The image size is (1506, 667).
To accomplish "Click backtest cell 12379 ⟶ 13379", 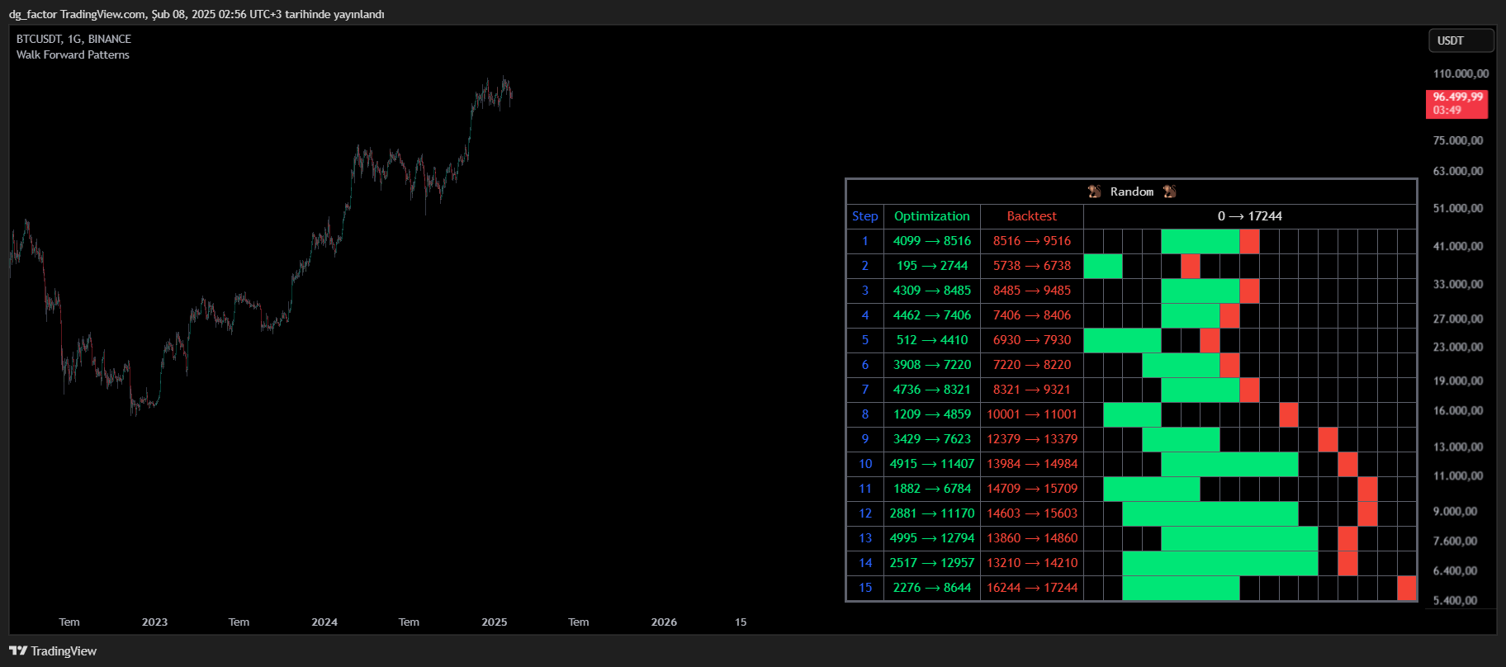I will [x=1031, y=439].
